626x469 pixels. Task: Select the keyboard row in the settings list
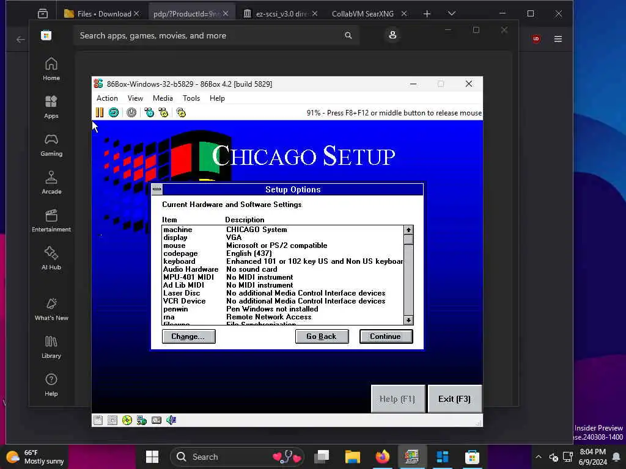(282, 261)
